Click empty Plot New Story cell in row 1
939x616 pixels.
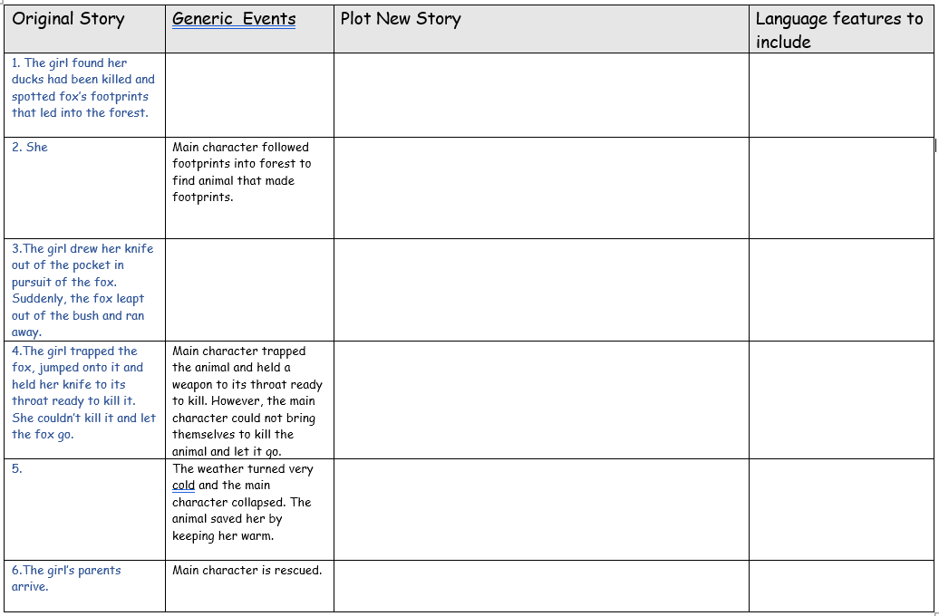541,95
